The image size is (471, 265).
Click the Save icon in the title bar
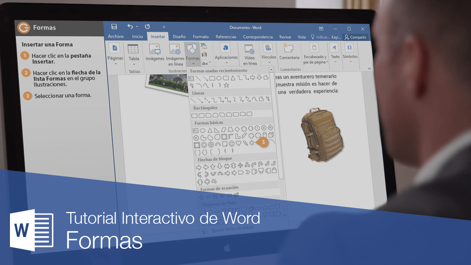(114, 26)
